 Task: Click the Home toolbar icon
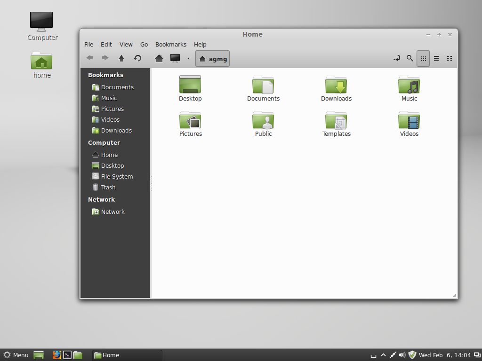[x=159, y=58]
